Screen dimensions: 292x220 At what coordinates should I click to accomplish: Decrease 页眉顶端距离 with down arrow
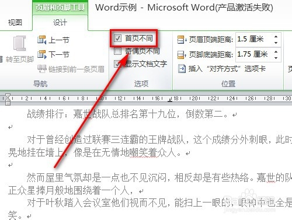[x=276, y=43]
